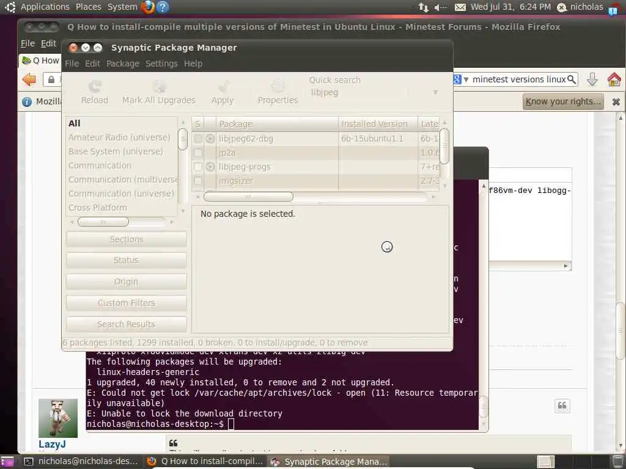Select the Cross Platform section

tap(97, 208)
